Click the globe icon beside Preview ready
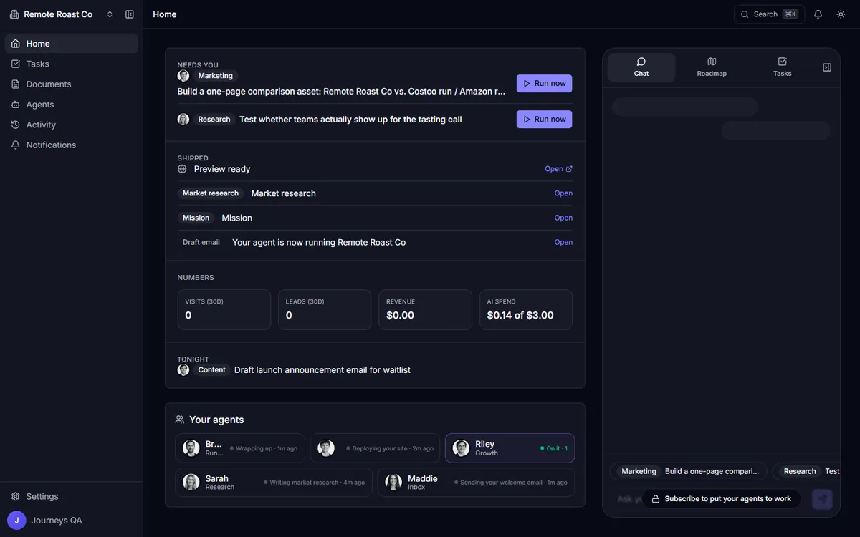This screenshot has width=860, height=537. point(182,169)
